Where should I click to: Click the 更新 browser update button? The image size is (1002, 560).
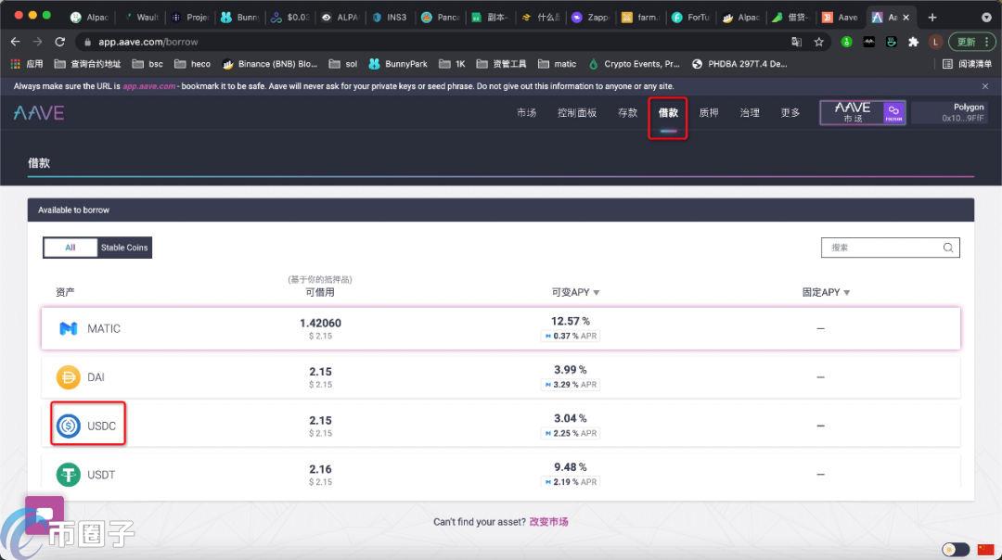971,42
